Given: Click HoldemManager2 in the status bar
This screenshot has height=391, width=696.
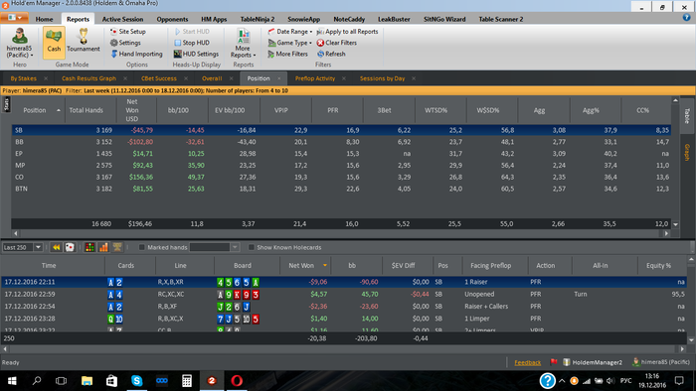Looking at the screenshot, I should tap(593, 362).
